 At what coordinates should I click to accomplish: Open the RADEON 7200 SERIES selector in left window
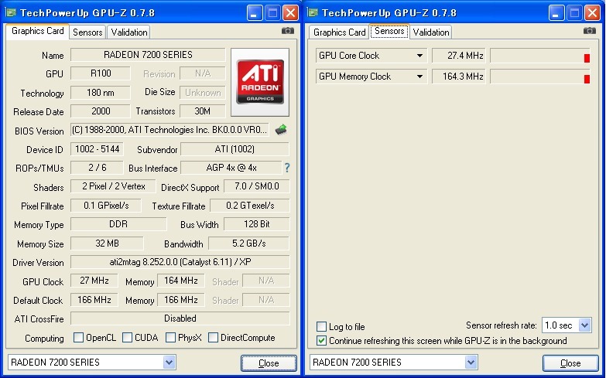pyautogui.click(x=169, y=363)
